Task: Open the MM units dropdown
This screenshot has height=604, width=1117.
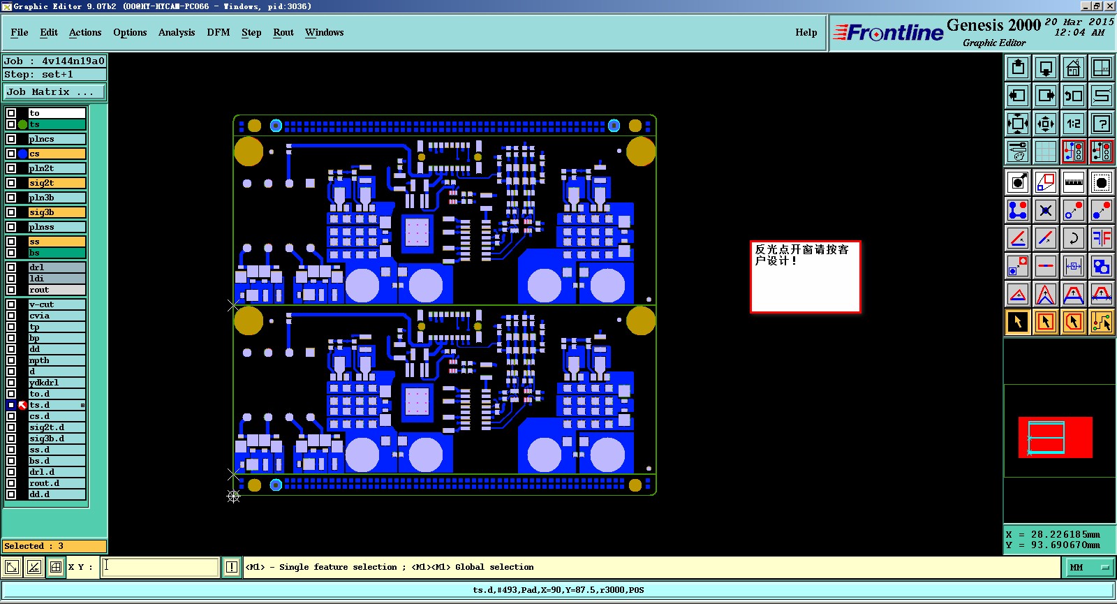Action: (x=1088, y=567)
